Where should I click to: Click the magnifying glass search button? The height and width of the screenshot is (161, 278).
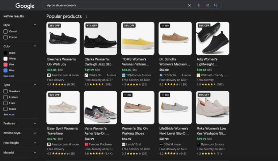(216, 5)
